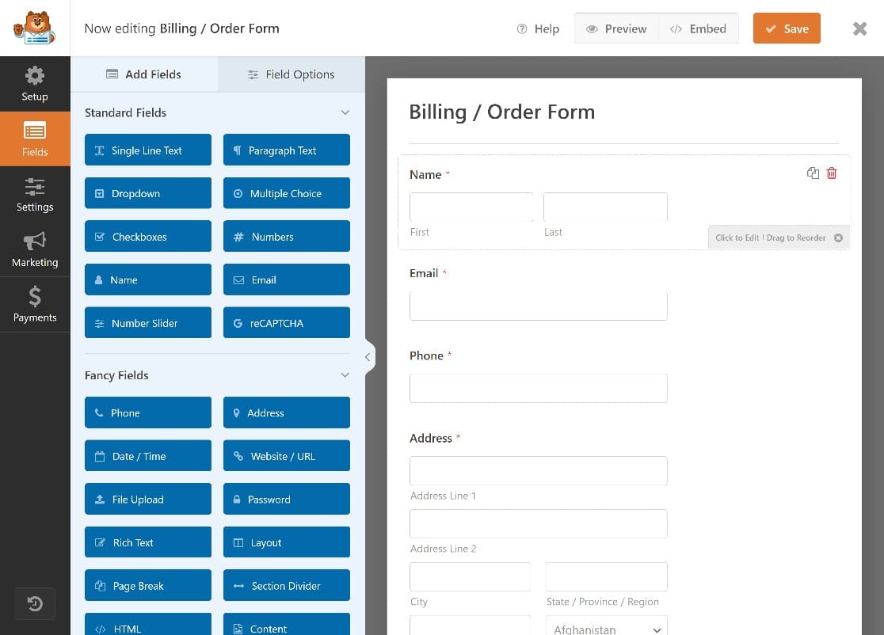Open the country dropdown showing Afghanistan

(605, 628)
